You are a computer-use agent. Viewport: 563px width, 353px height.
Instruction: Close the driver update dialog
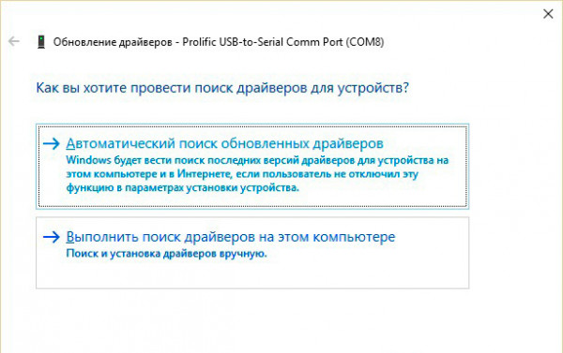[x=548, y=14]
